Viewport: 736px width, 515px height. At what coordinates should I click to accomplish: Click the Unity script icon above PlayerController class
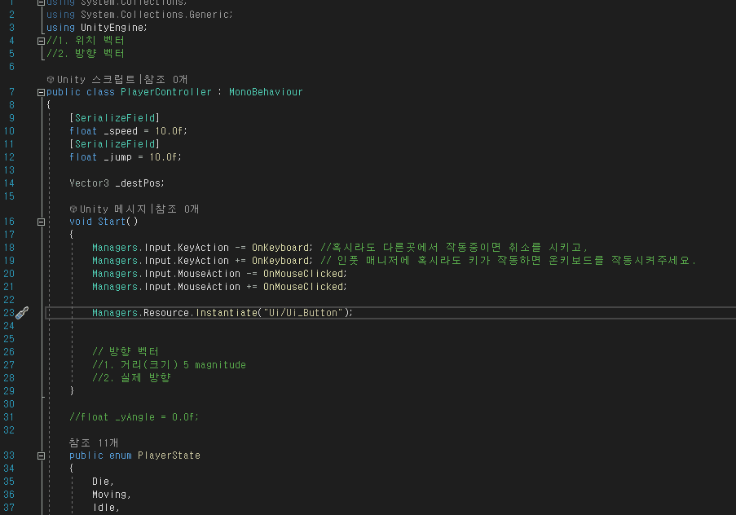[51, 79]
